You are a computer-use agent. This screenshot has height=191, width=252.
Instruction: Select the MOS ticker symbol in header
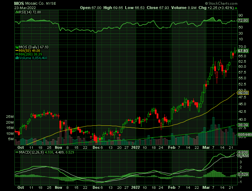click(19, 3)
